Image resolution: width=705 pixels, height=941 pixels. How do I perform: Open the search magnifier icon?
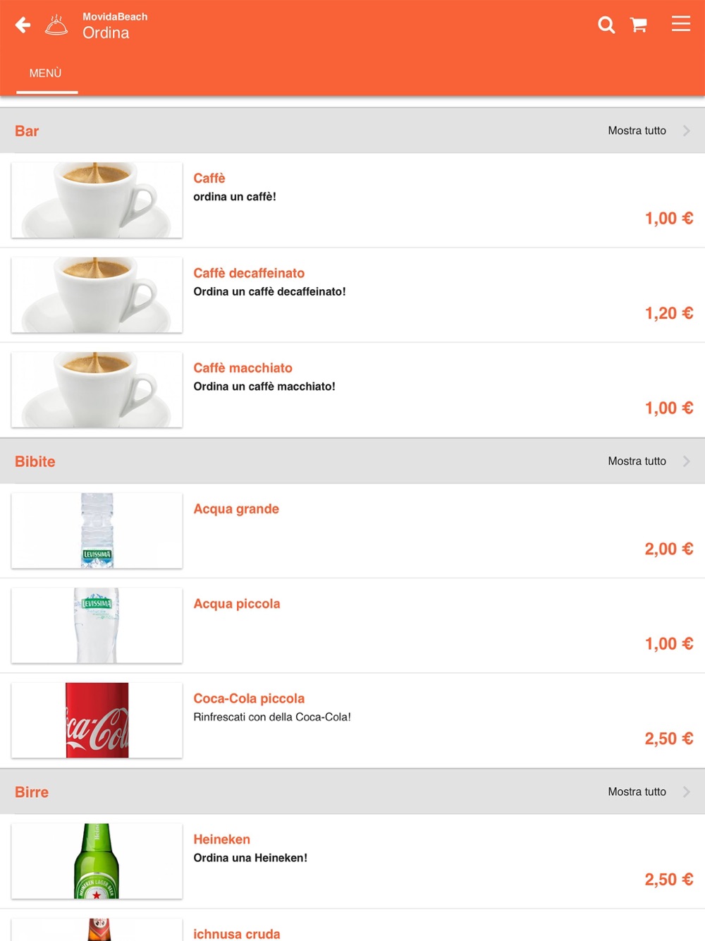click(x=606, y=25)
